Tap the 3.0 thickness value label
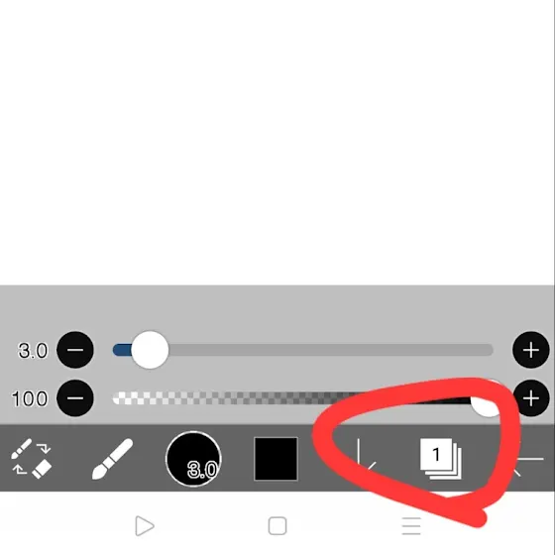The width and height of the screenshot is (555, 555). tap(33, 351)
